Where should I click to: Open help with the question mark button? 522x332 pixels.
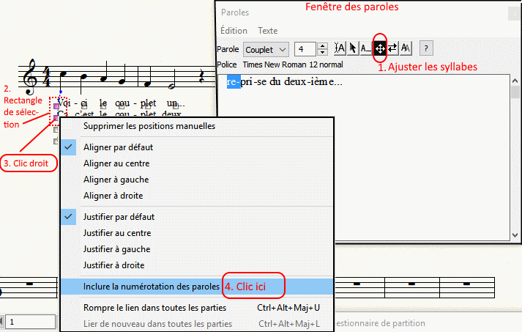click(x=426, y=49)
